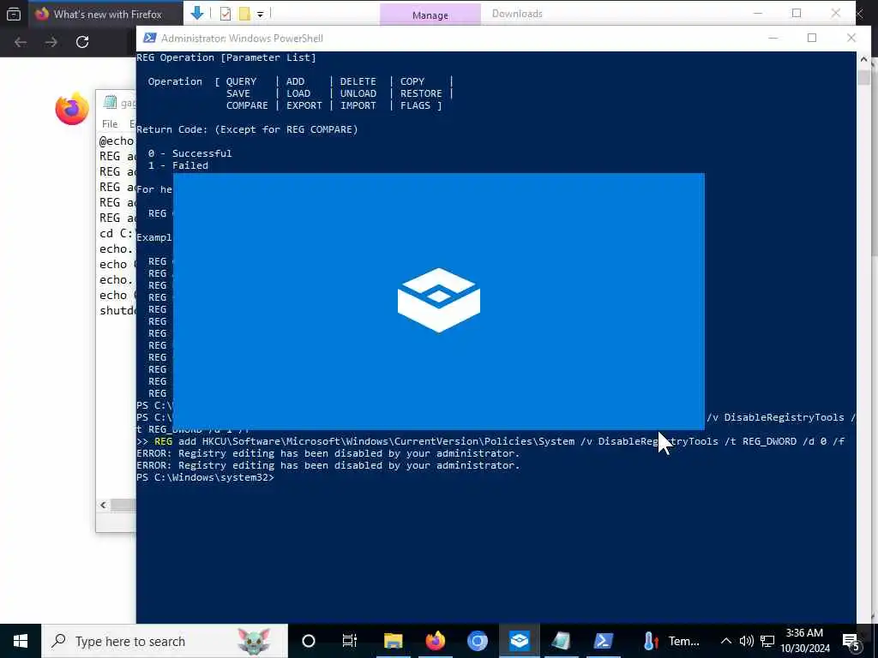Open the network tray icon

tap(767, 641)
